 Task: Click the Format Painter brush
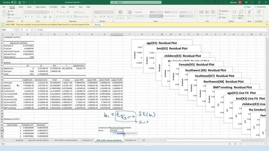(8, 18)
